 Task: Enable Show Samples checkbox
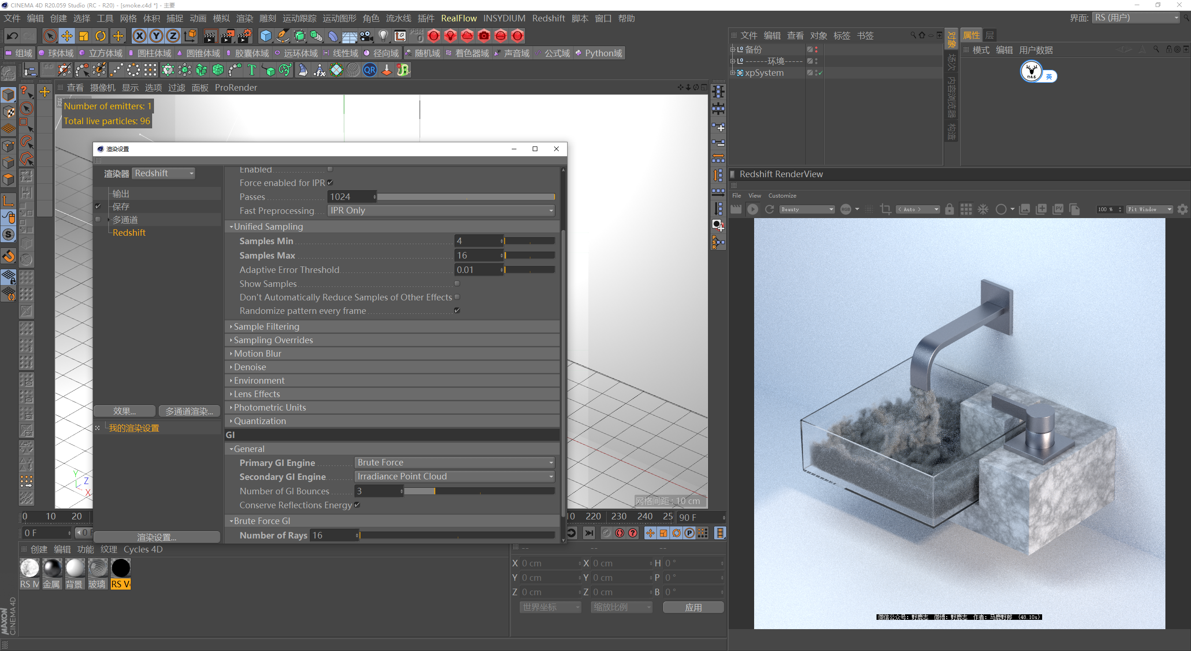[457, 283]
